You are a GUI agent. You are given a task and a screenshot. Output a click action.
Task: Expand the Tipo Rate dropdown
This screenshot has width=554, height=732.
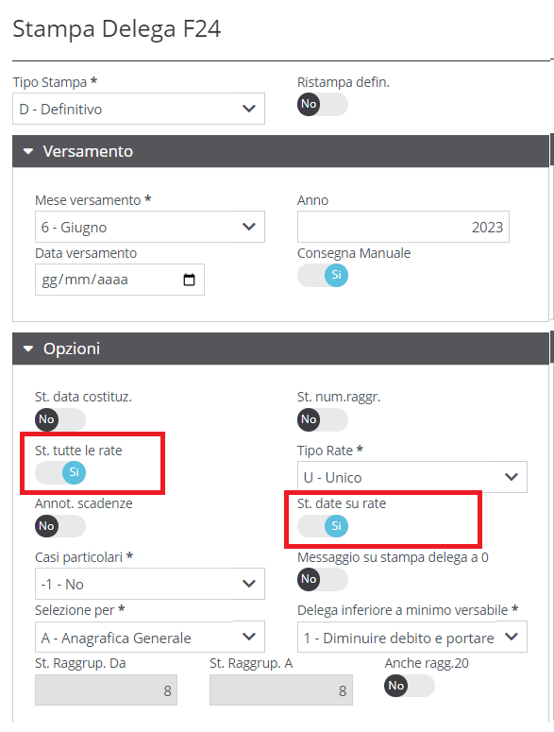pyautogui.click(x=412, y=477)
